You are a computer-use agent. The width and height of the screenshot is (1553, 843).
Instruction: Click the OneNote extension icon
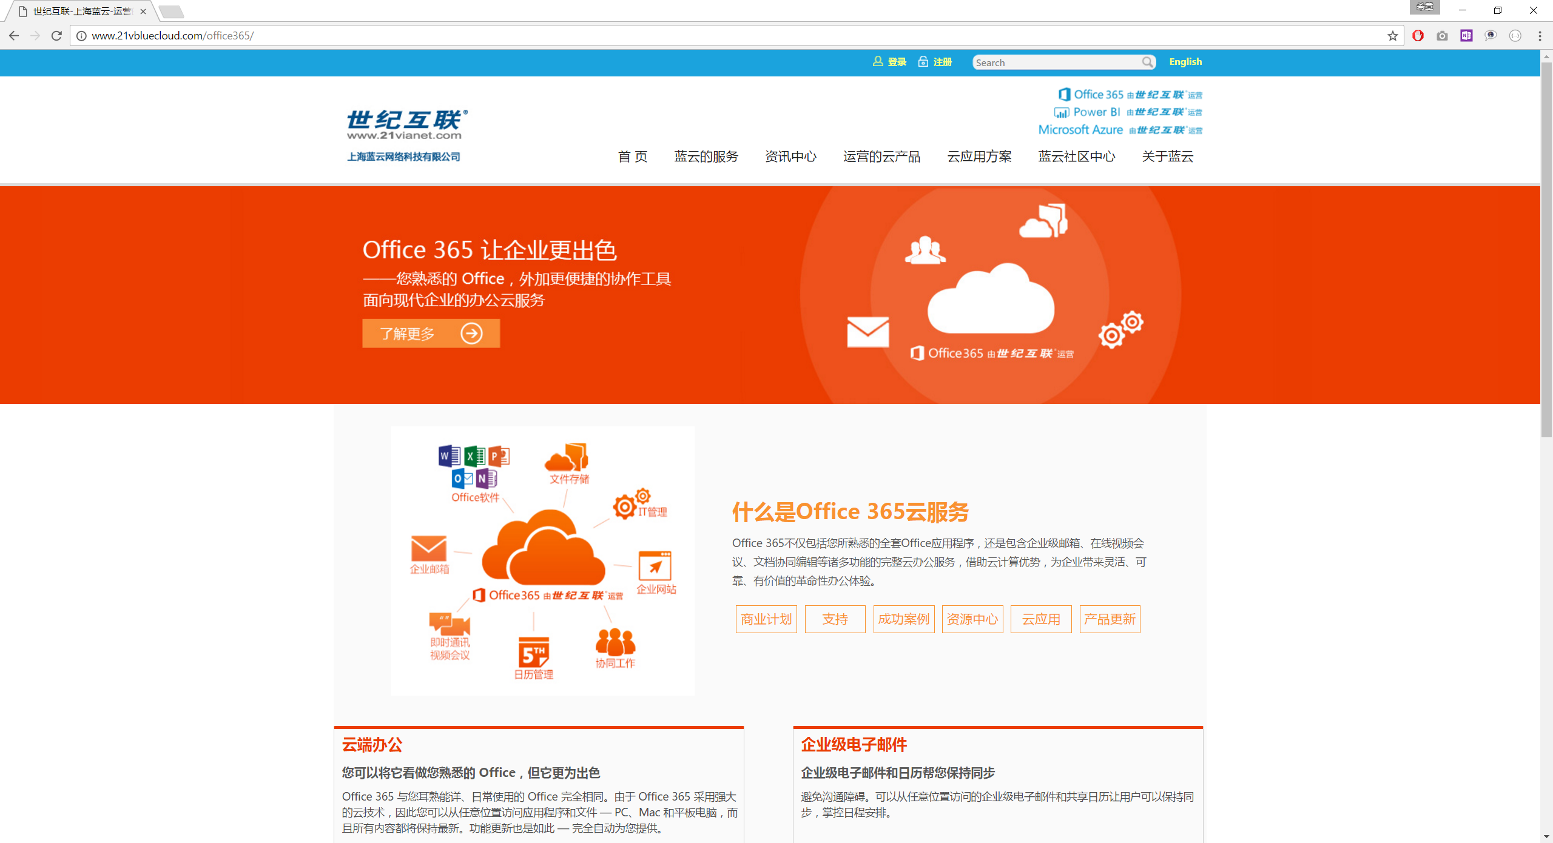coord(1466,36)
